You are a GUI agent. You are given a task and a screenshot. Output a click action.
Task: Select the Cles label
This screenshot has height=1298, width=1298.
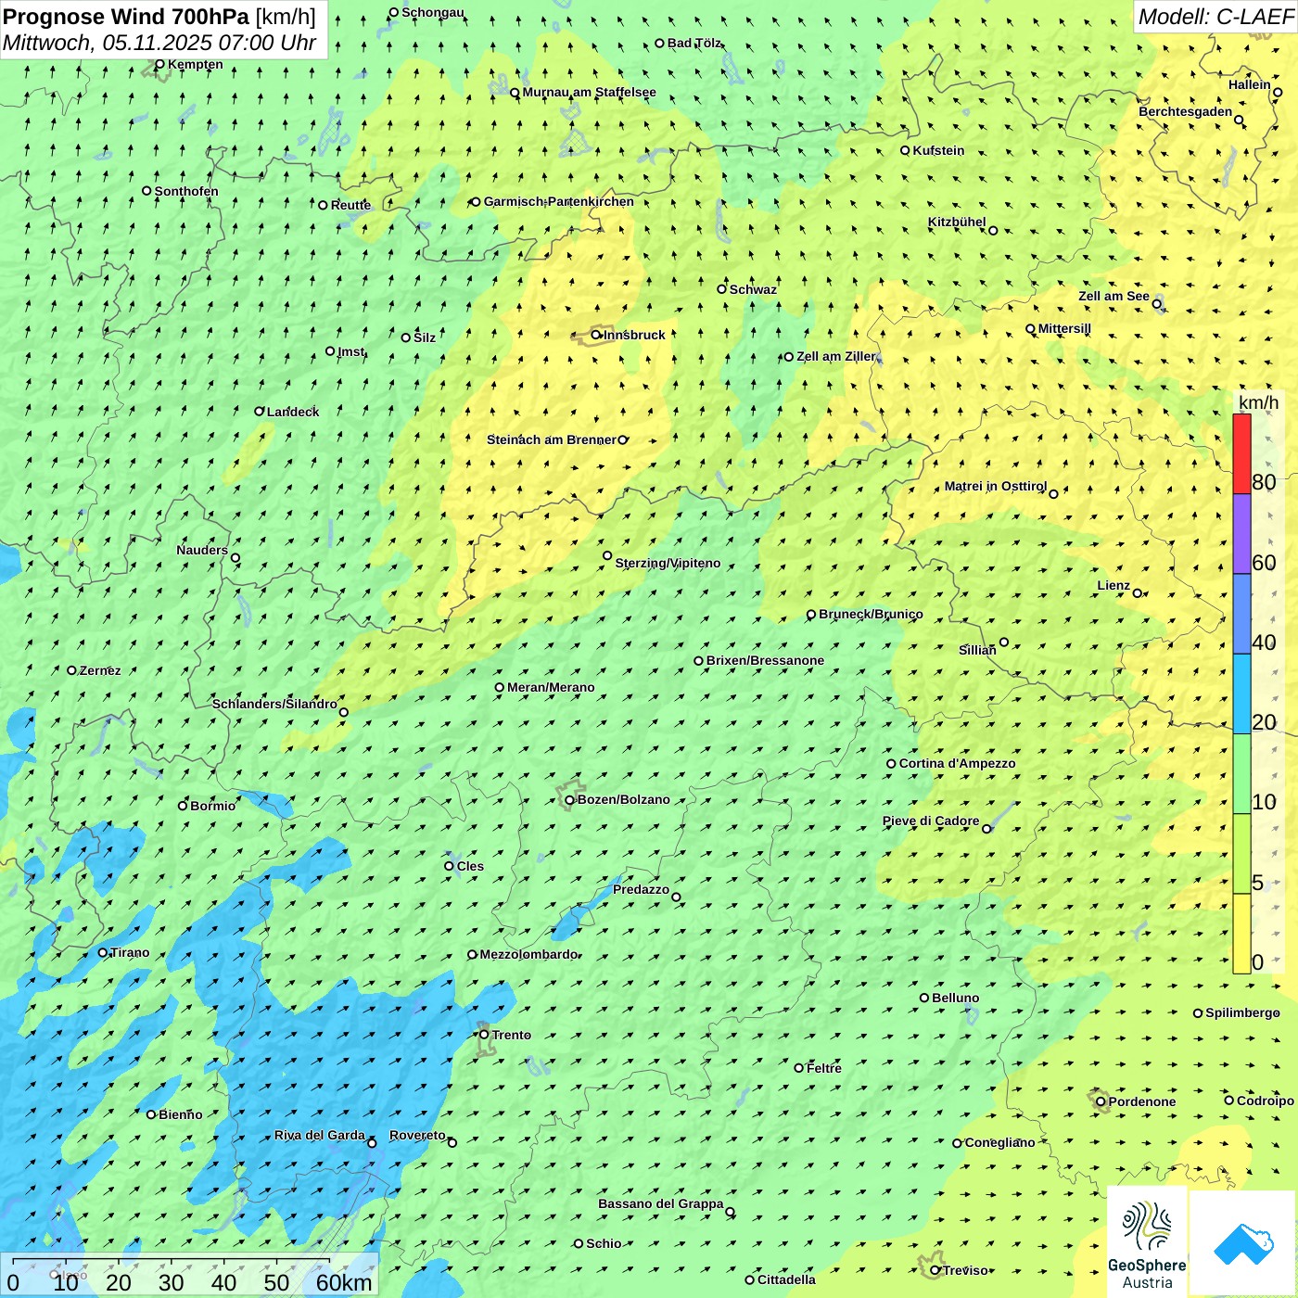coord(470,866)
